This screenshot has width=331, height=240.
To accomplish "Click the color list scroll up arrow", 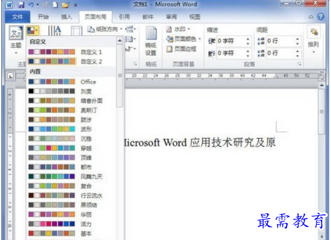I will point(120,40).
